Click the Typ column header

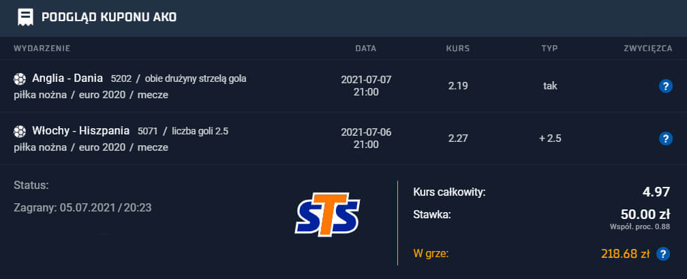tap(550, 48)
